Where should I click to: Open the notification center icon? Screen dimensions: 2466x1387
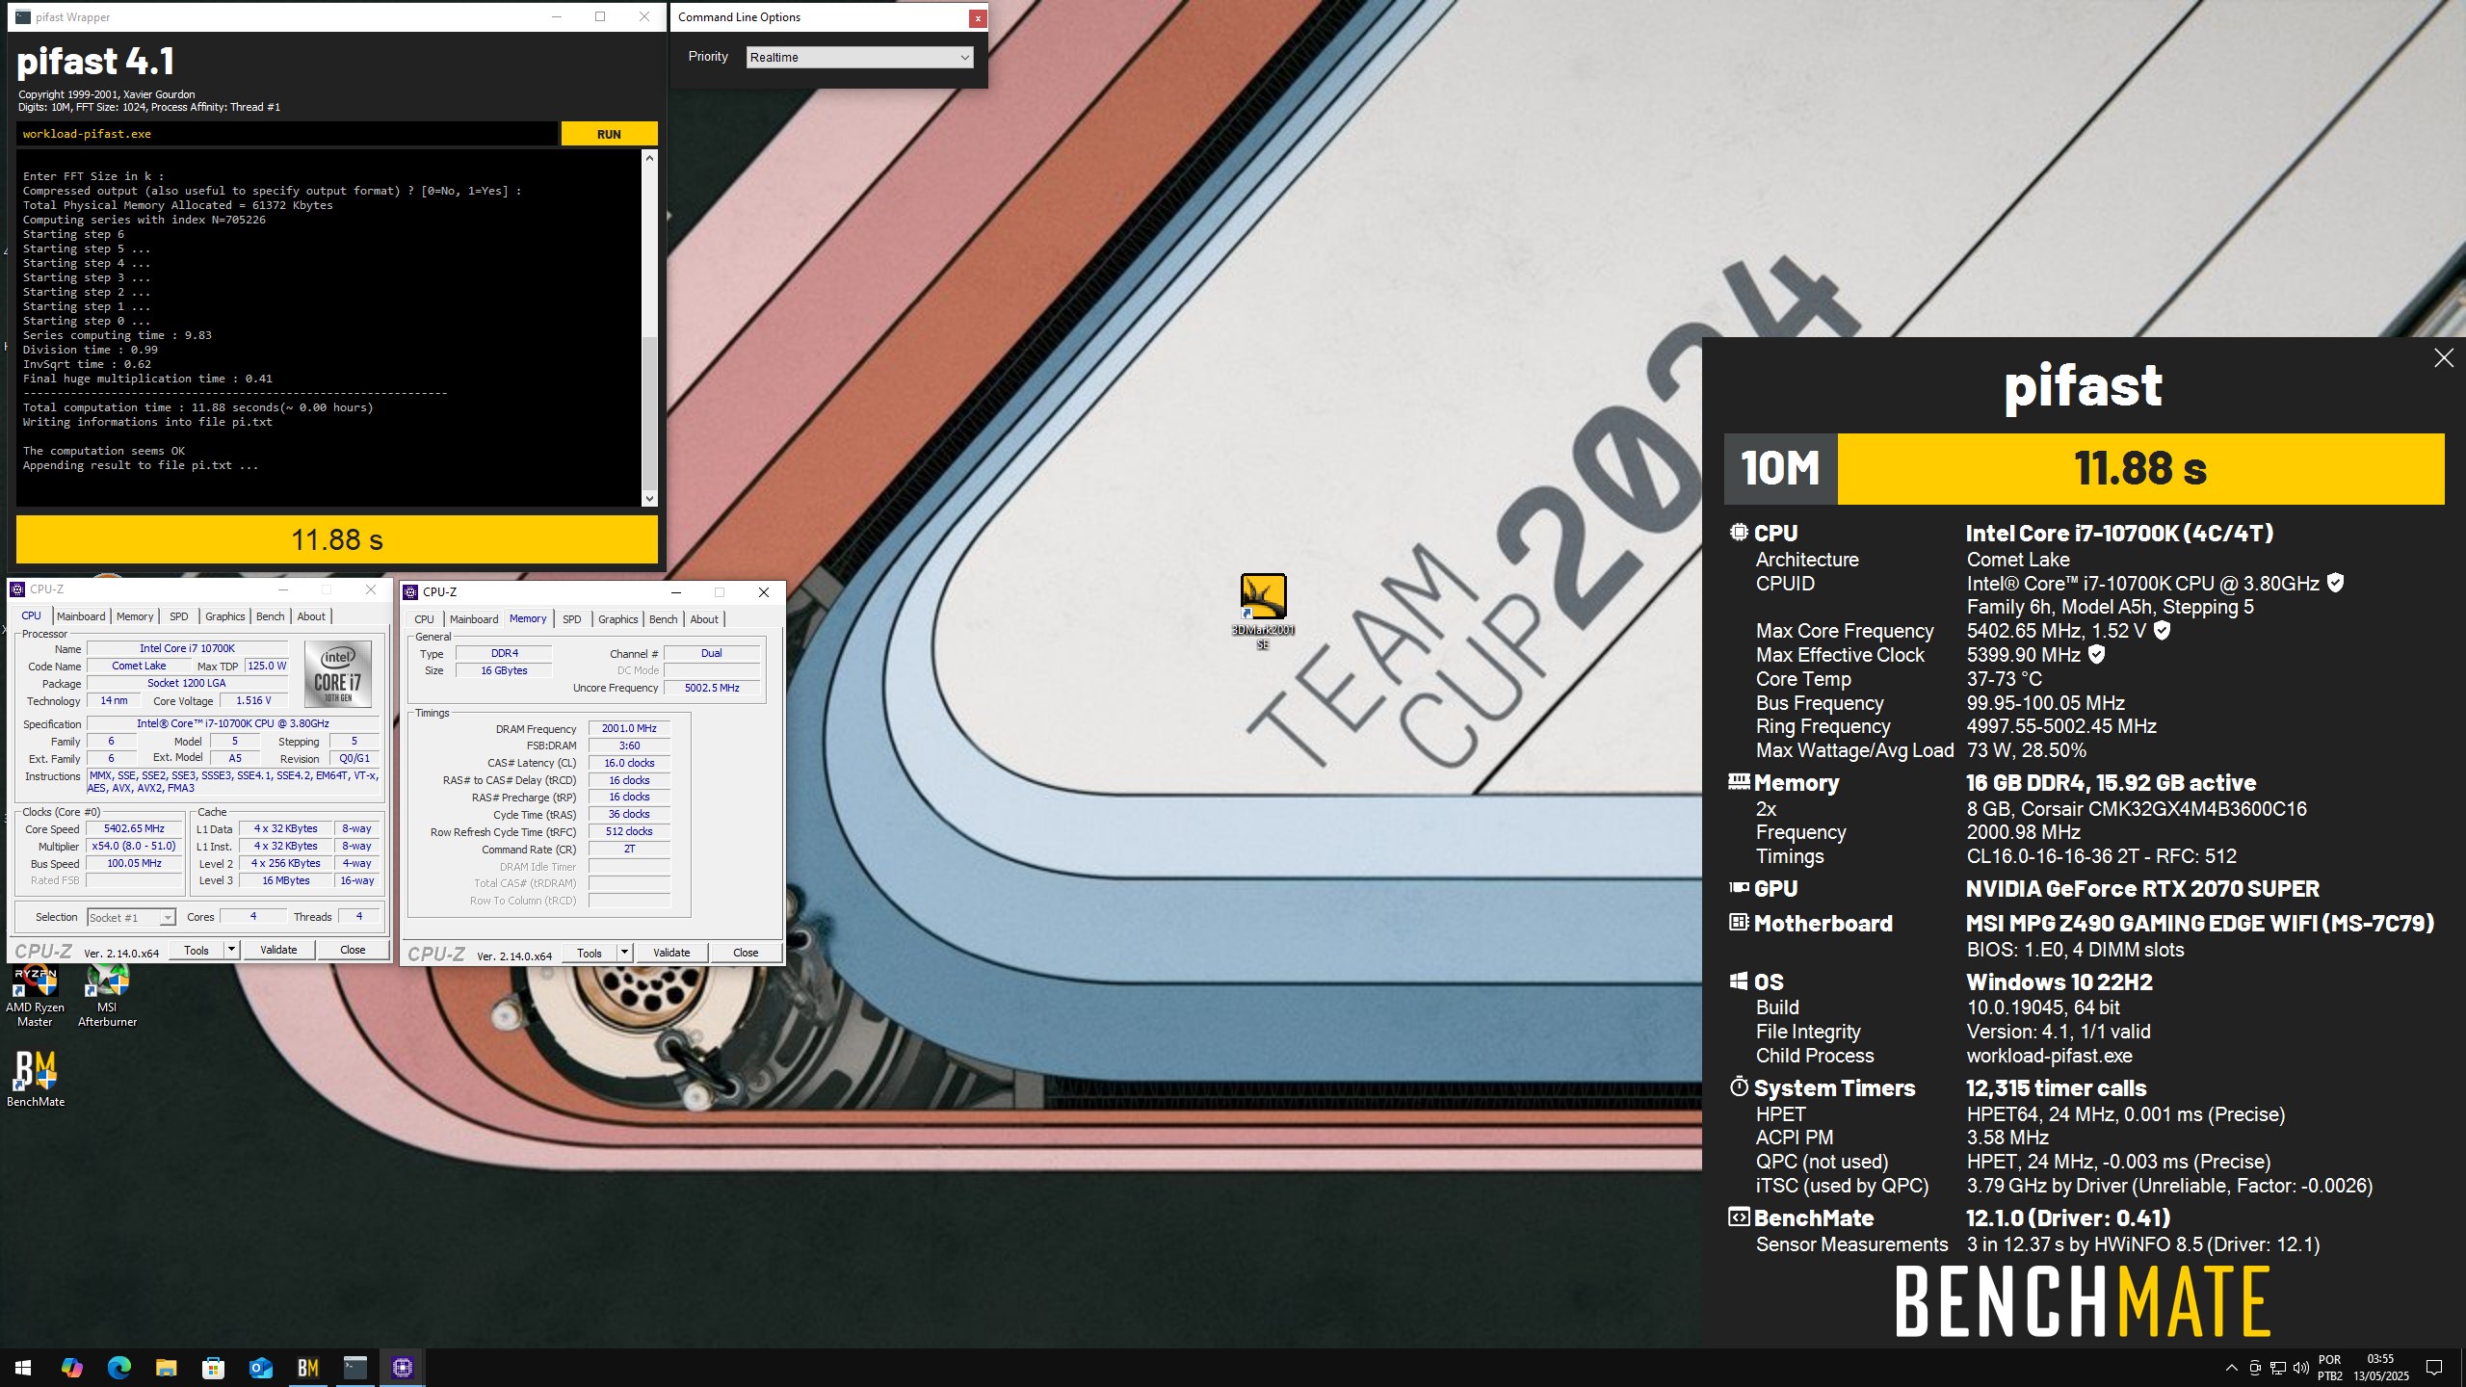[x=2434, y=1368]
